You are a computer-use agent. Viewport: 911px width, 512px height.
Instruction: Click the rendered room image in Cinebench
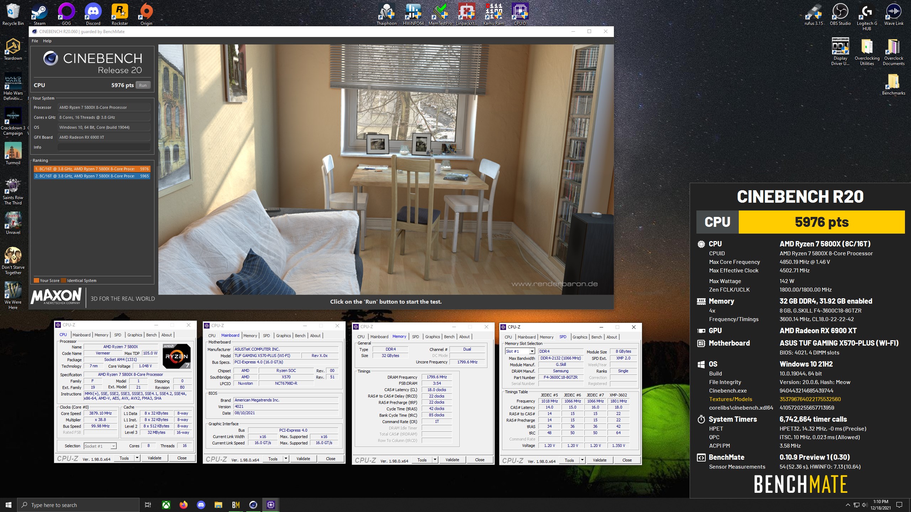[386, 170]
